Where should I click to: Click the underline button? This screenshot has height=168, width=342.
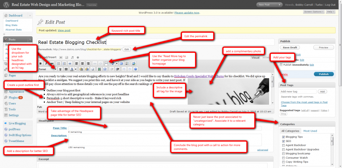[60, 69]
